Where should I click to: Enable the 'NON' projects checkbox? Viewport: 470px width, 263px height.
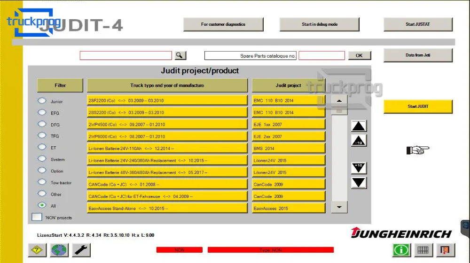click(x=37, y=217)
